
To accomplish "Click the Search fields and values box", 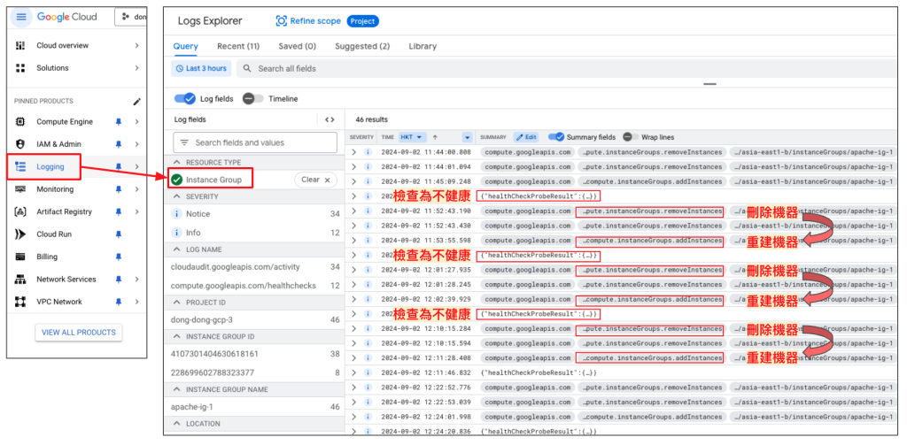I will click(x=255, y=142).
